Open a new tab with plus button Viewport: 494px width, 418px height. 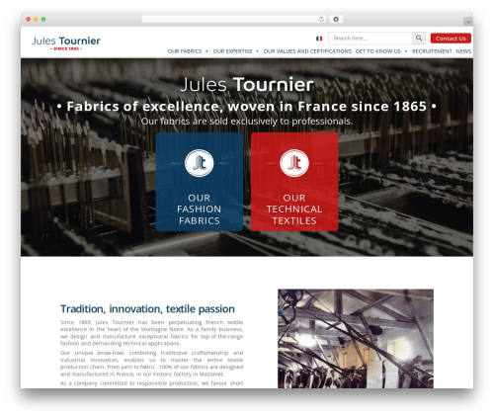468,22
